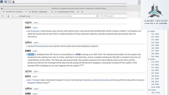Click the Search input box
The height and width of the screenshot is (95, 169).
[x=116, y=16]
